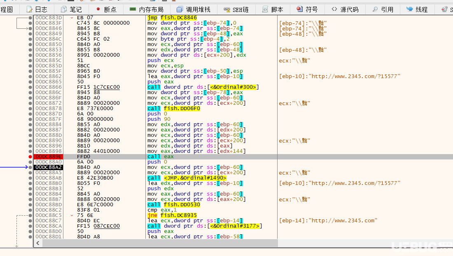Toggle breakpoint dot for address 00DC88BD
This screenshot has width=453, height=256.
point(30,205)
